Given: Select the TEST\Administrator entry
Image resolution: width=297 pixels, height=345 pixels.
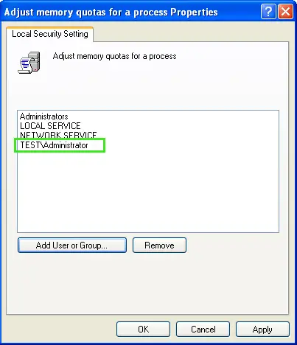Looking at the screenshot, I should click(54, 145).
